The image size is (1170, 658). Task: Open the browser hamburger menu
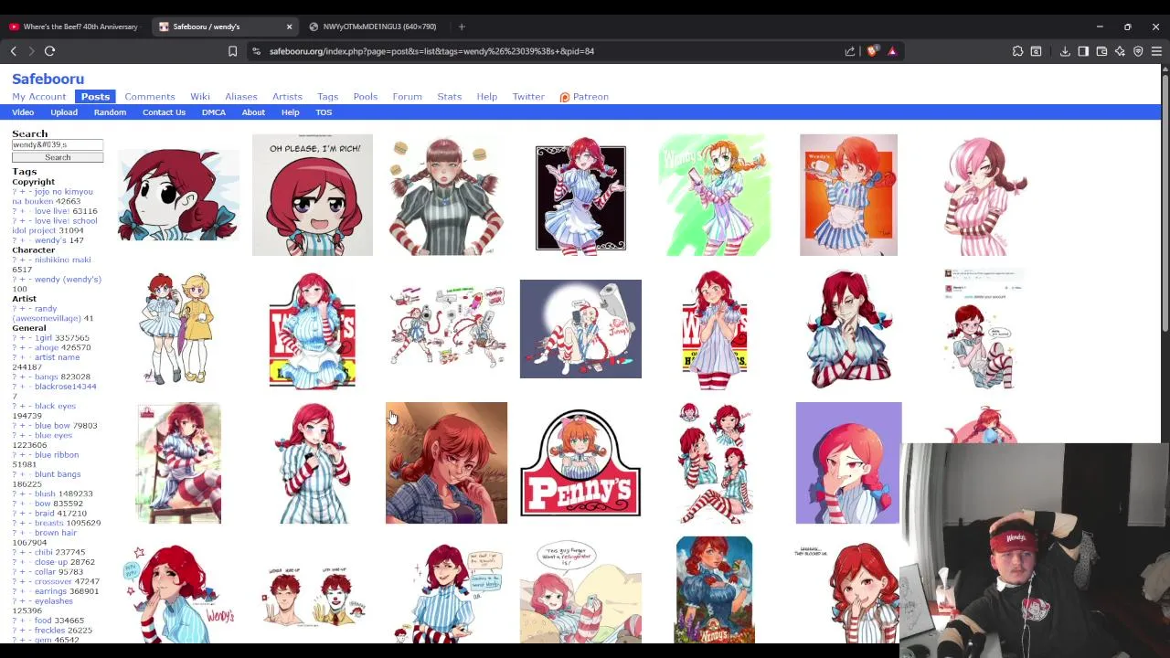pyautogui.click(x=1156, y=51)
